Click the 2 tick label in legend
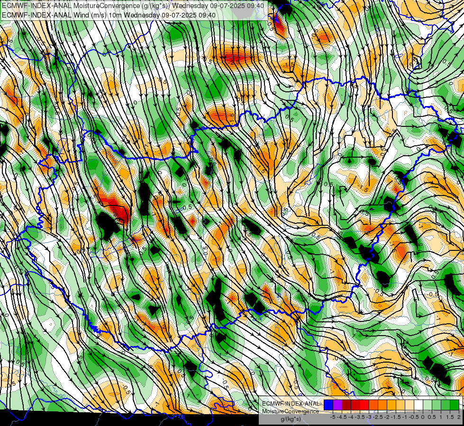This screenshot has height=426, width=464. (x=459, y=417)
